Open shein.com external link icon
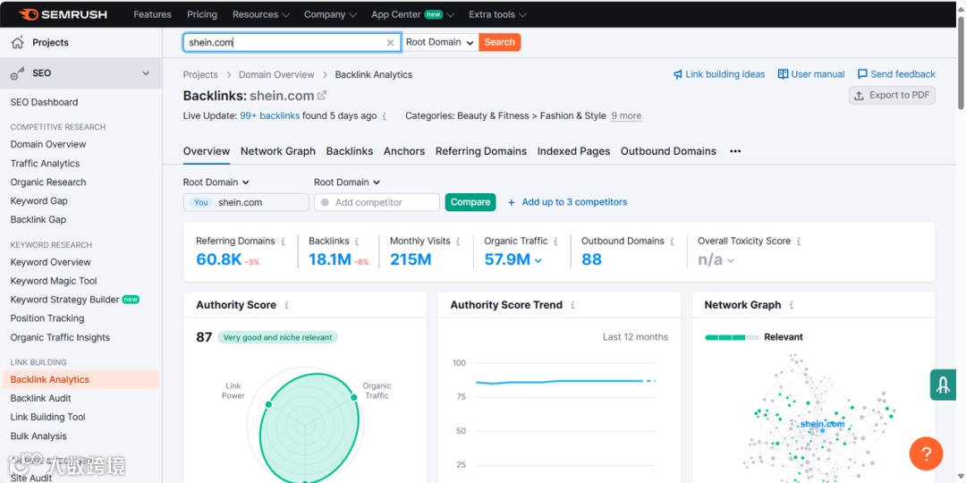966x483 pixels. [x=322, y=96]
